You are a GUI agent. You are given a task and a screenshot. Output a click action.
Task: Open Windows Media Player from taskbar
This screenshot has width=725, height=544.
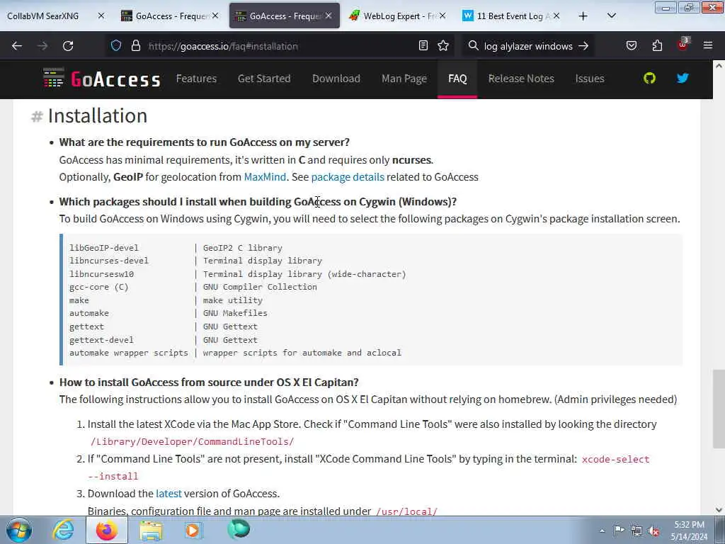click(x=193, y=530)
